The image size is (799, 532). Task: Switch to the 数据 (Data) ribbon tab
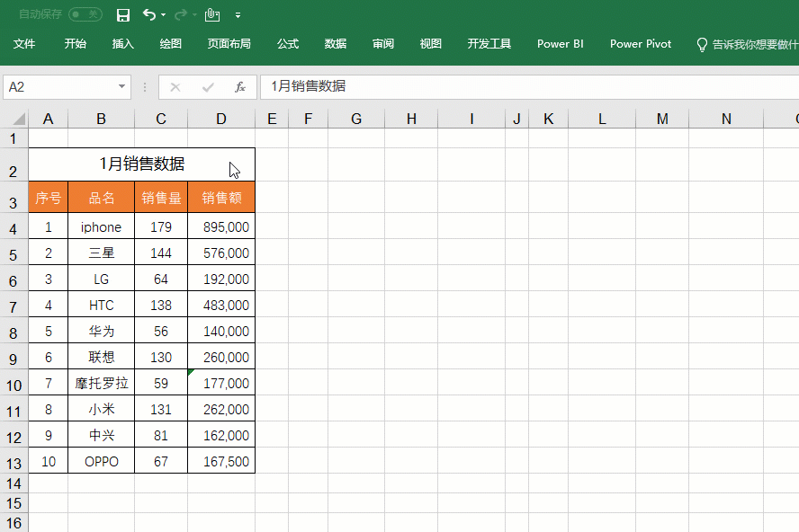(x=336, y=44)
